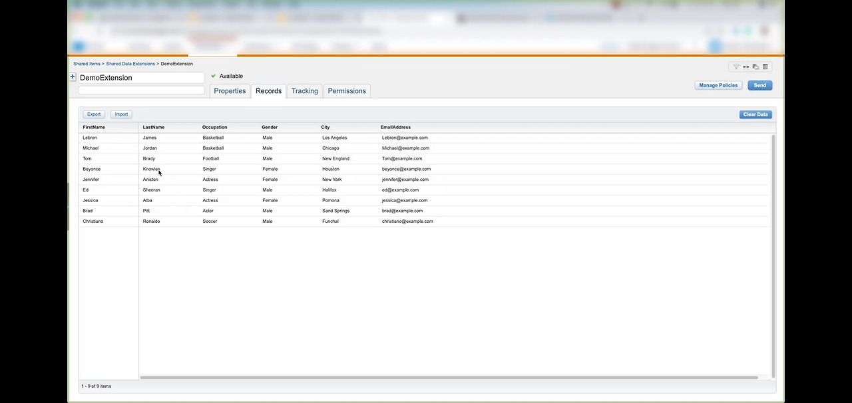Click beyonce@example.com email cell
Screen dimensions: 852x403
point(406,169)
